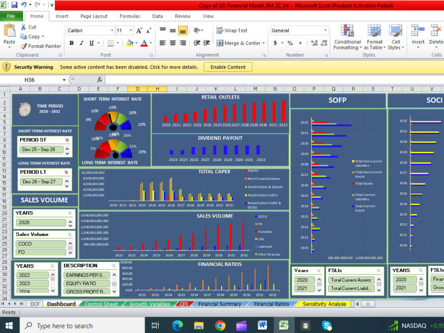Apply Italic formatting

(82, 43)
